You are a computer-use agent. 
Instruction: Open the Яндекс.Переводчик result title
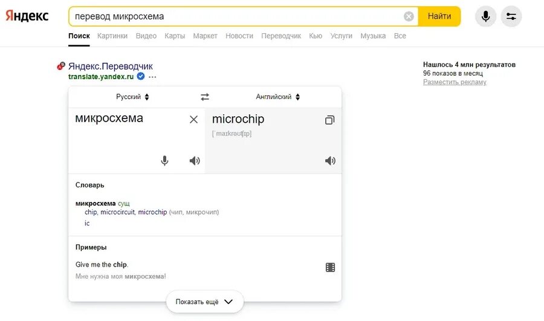(111, 66)
